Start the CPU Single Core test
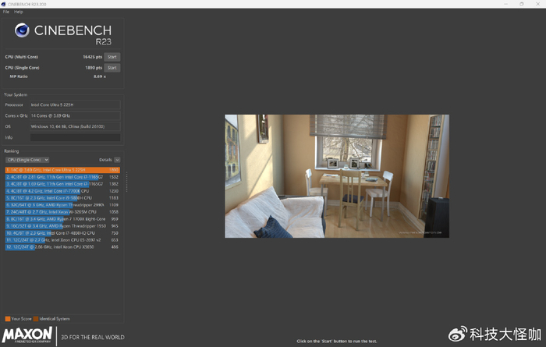Screen dimensions: 546x347 pos(112,68)
